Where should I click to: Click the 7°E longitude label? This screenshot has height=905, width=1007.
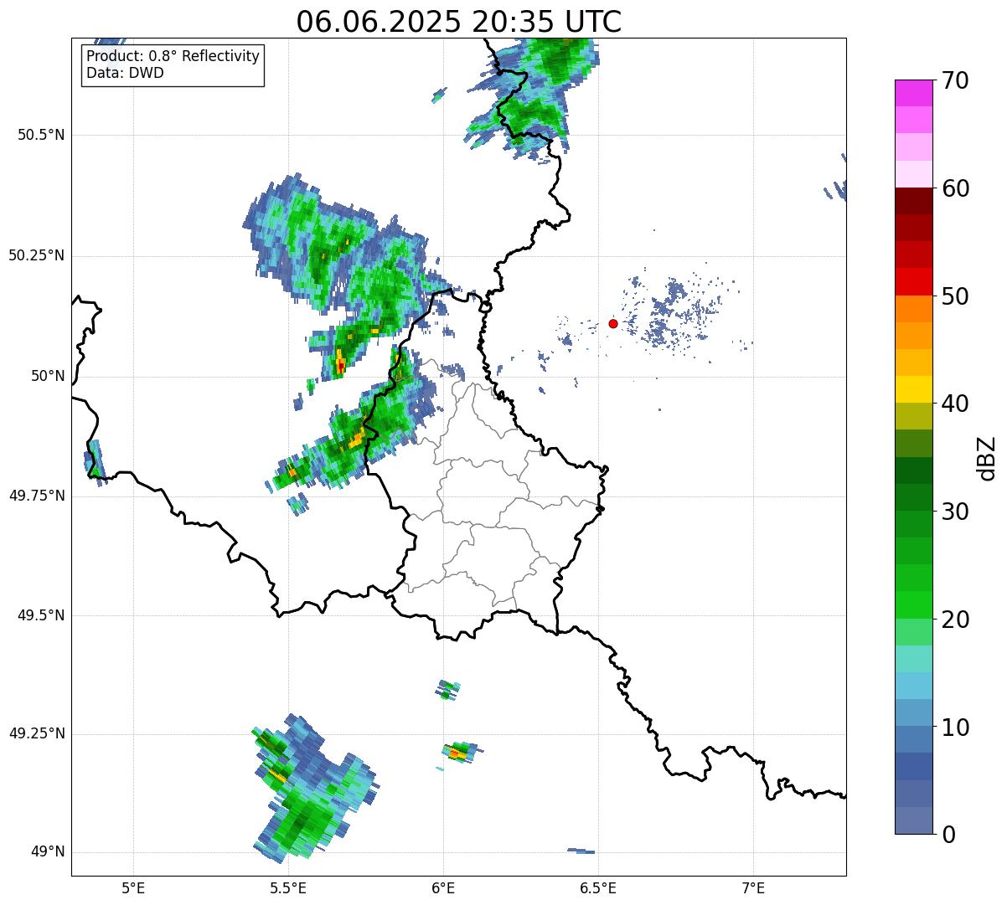(x=753, y=887)
